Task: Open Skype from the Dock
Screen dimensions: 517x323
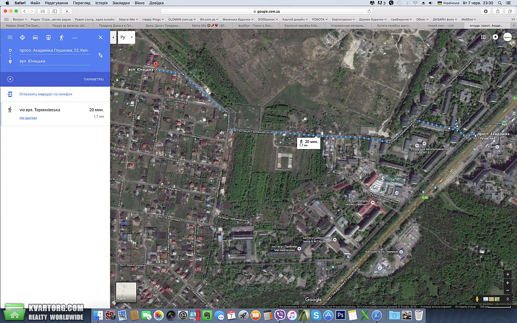Action: coord(316,315)
